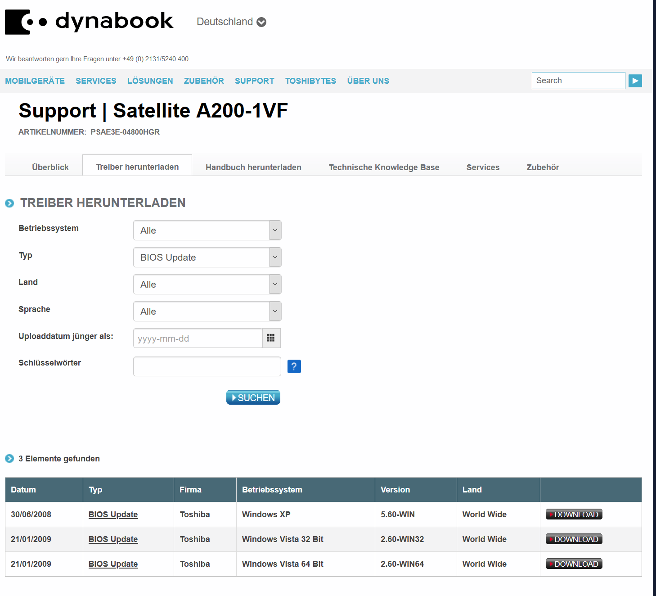Open the ÜBER UNS menu
Viewport: 656px width, 596px height.
[x=368, y=81]
